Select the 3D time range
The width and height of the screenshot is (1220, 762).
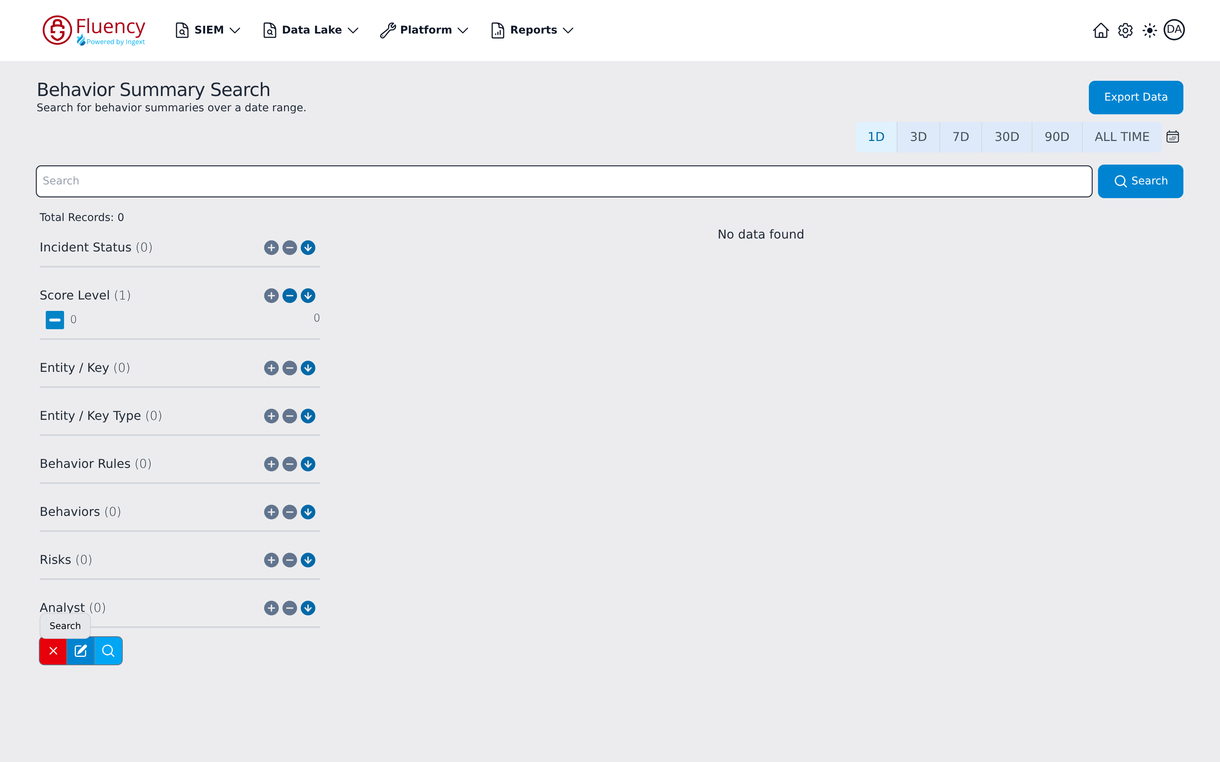918,136
